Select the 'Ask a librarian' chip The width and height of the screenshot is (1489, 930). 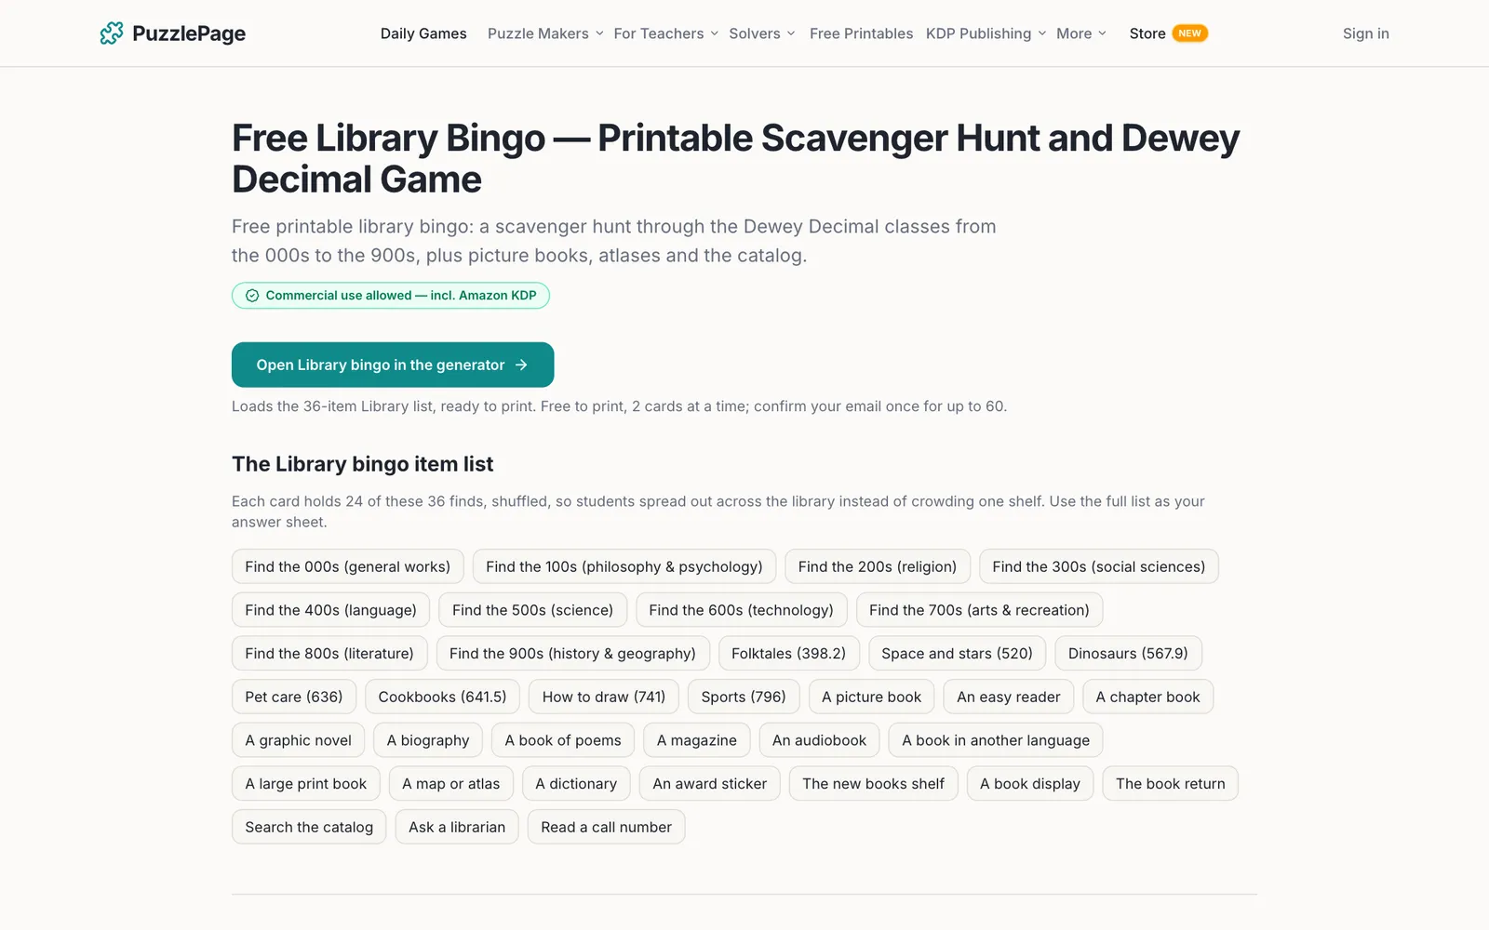point(457,827)
